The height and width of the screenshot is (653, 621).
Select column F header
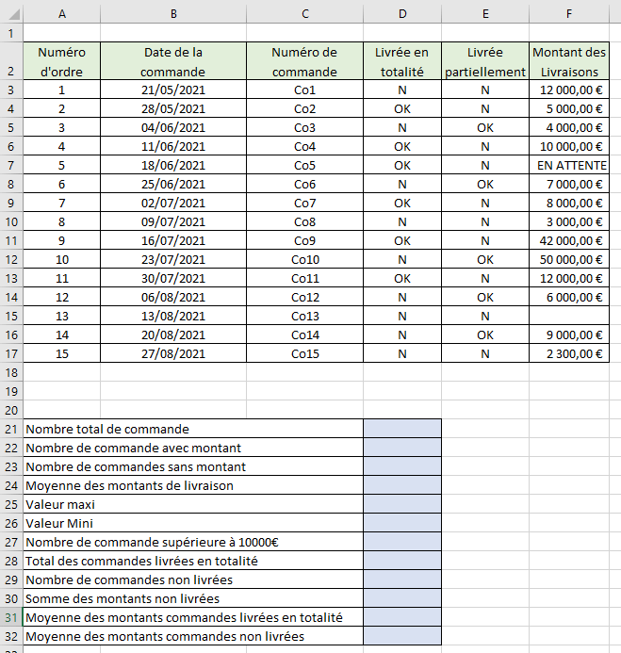pos(568,13)
